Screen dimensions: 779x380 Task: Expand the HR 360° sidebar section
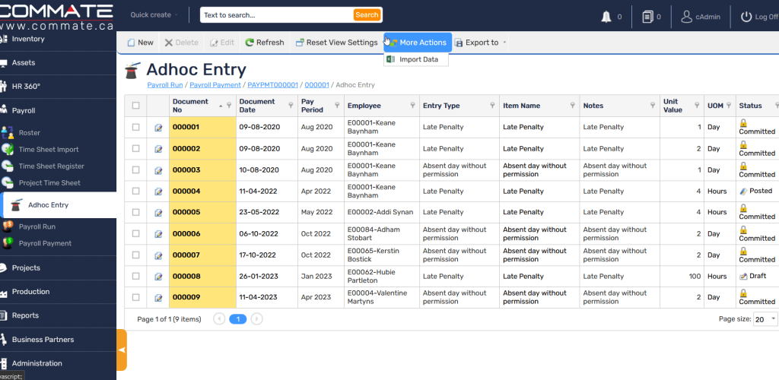(58, 87)
